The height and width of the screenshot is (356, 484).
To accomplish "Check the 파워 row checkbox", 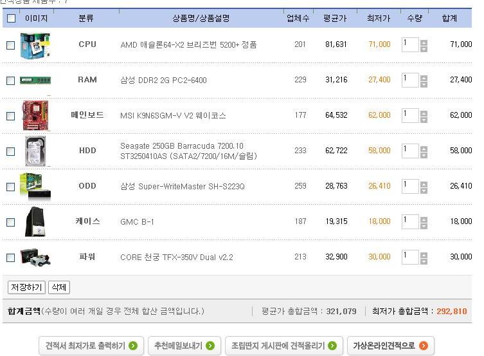I will 10,258.
